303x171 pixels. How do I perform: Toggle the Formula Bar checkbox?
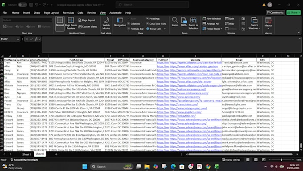coord(128,29)
